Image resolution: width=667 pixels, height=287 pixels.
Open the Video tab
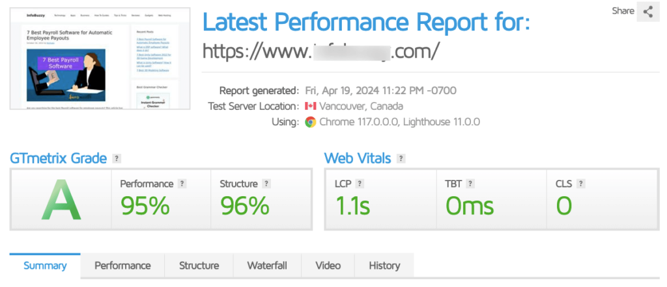328,266
